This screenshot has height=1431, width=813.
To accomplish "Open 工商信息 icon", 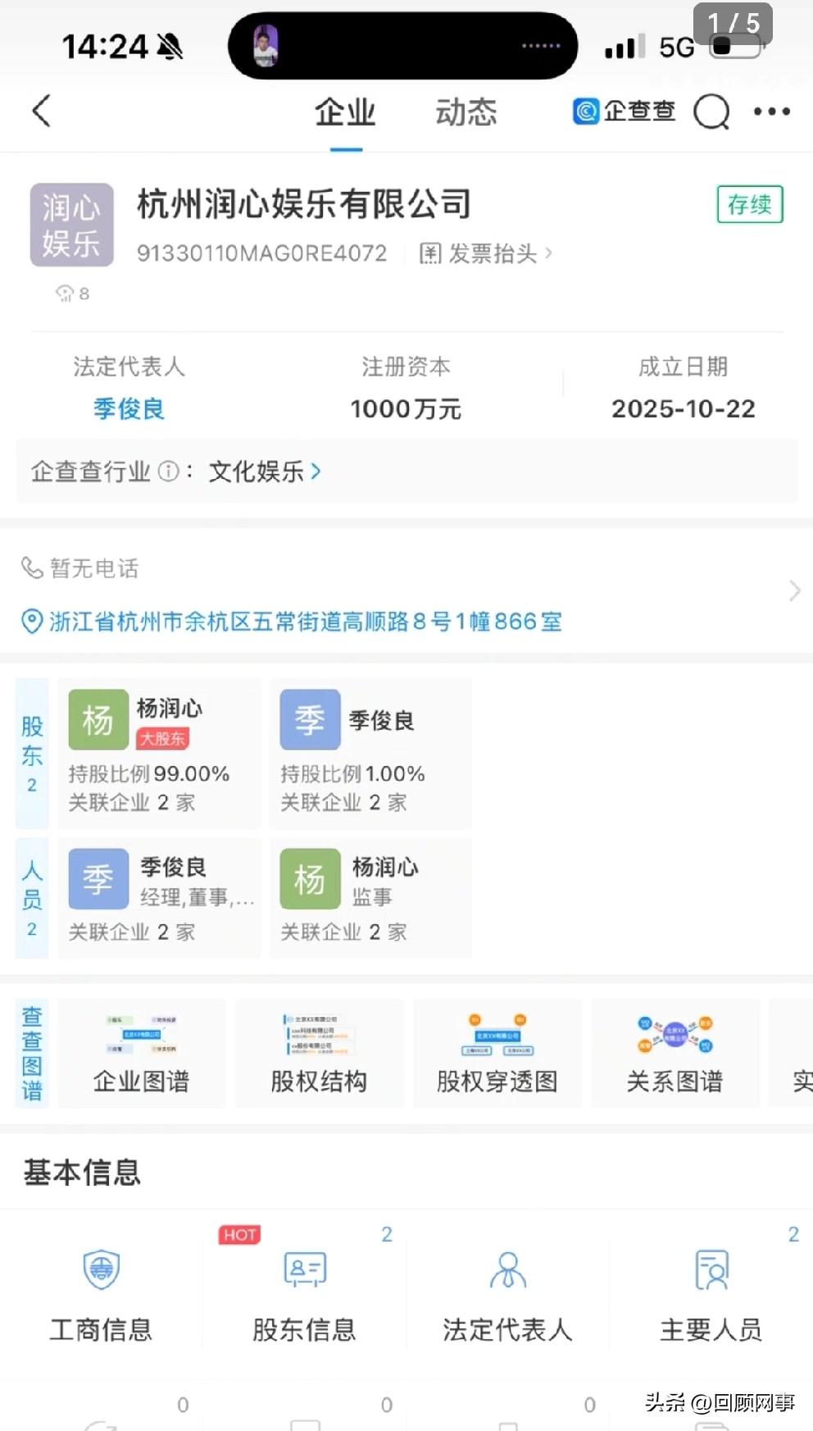I will [x=102, y=1269].
